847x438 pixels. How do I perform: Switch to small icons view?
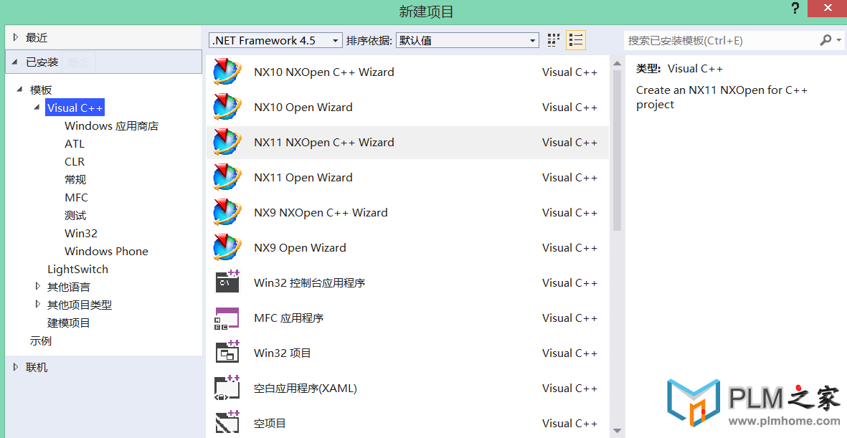coord(554,40)
